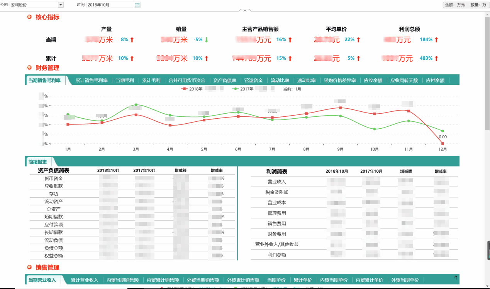The image size is (490, 289).
Task: Click the red up arrow beside 483%
Action: pos(436,59)
